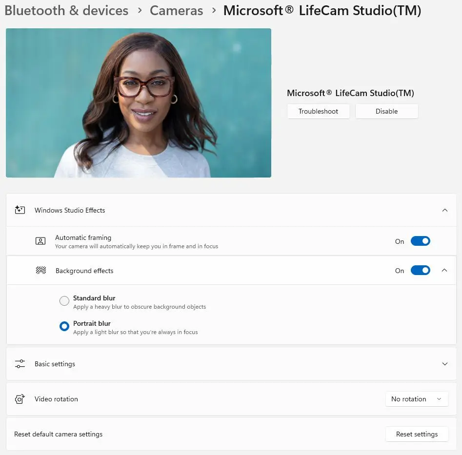
Task: Open the No rotation dropdown
Action: [x=417, y=399]
